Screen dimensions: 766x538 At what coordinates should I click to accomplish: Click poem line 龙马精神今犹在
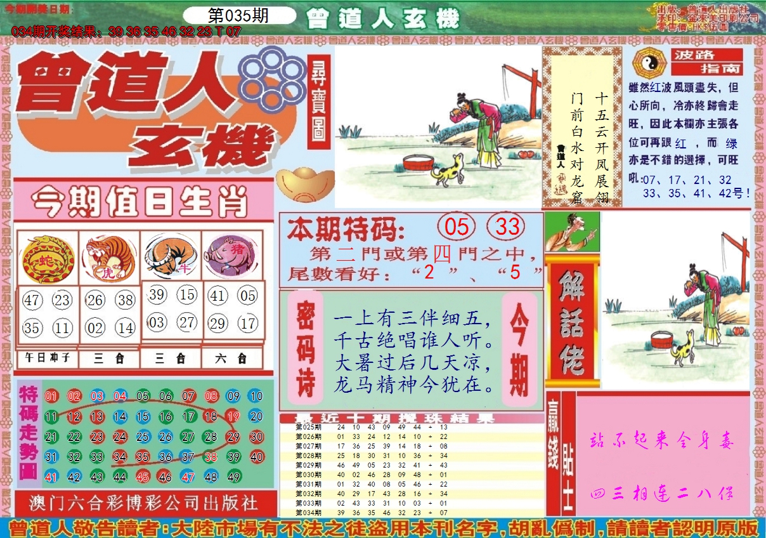pos(413,384)
